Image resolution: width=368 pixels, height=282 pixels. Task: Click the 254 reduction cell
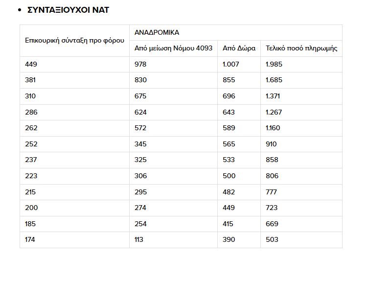click(141, 224)
